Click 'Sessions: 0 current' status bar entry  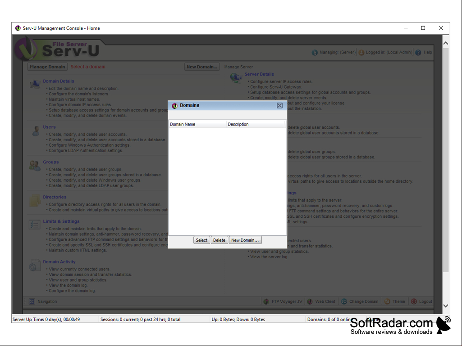pos(140,319)
